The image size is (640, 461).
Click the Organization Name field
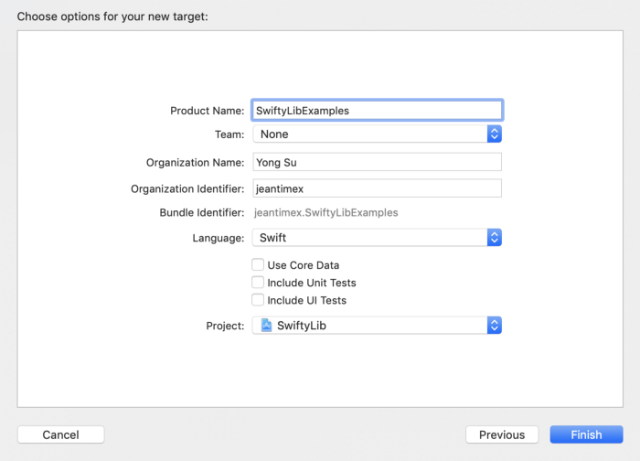tap(377, 163)
